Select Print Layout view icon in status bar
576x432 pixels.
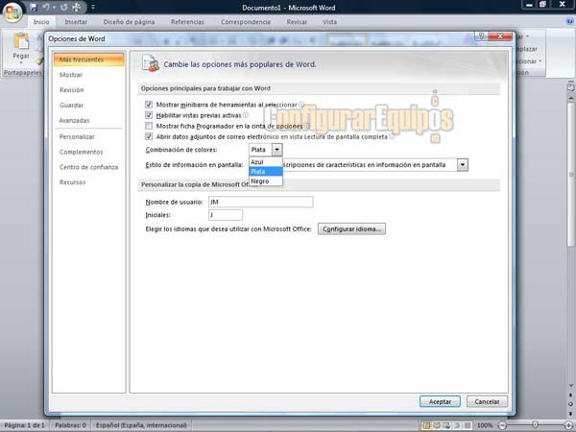coord(426,425)
